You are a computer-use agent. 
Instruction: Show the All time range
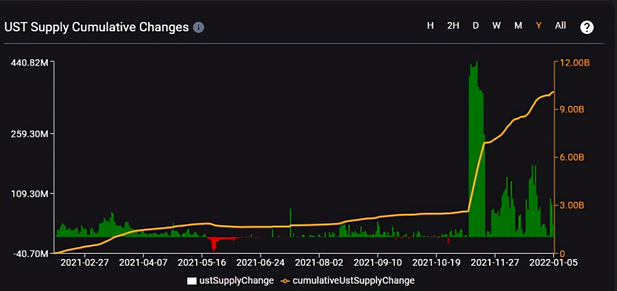560,26
